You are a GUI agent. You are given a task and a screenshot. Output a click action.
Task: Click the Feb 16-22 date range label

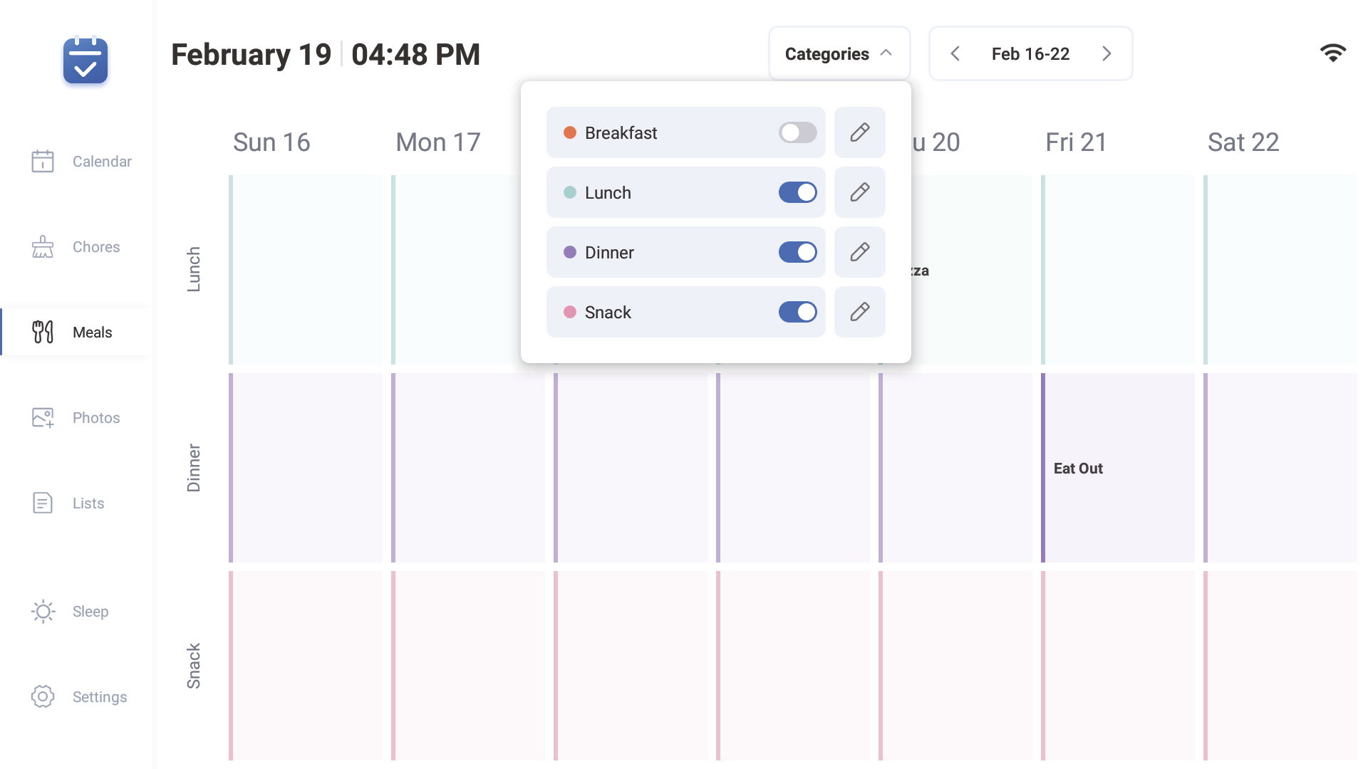(1030, 54)
